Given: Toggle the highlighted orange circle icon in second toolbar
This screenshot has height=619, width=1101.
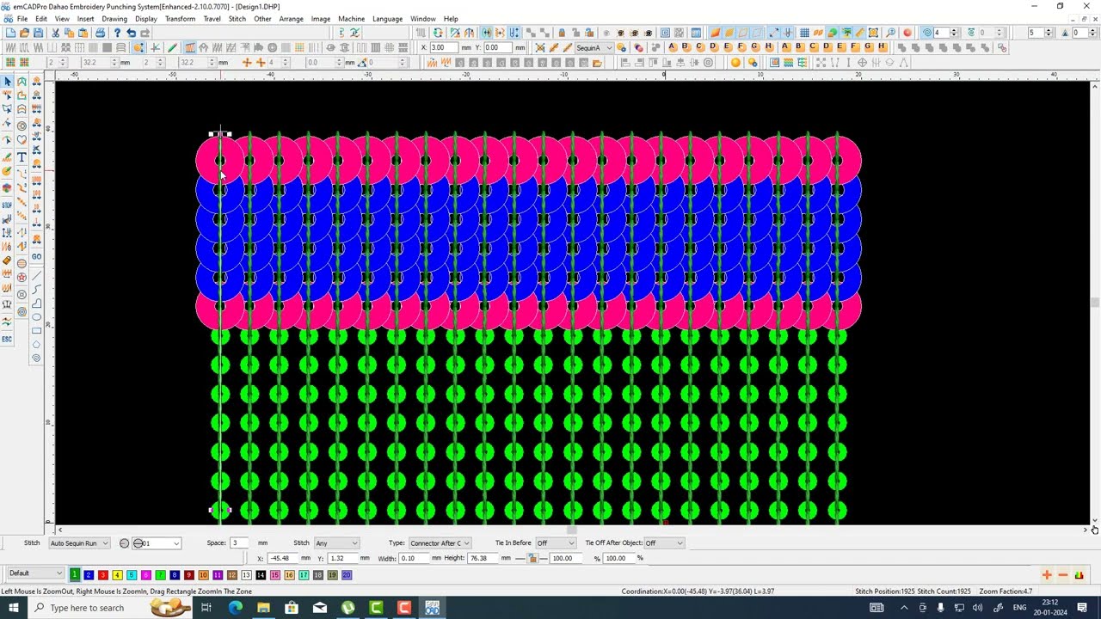Looking at the screenshot, I should point(138,47).
